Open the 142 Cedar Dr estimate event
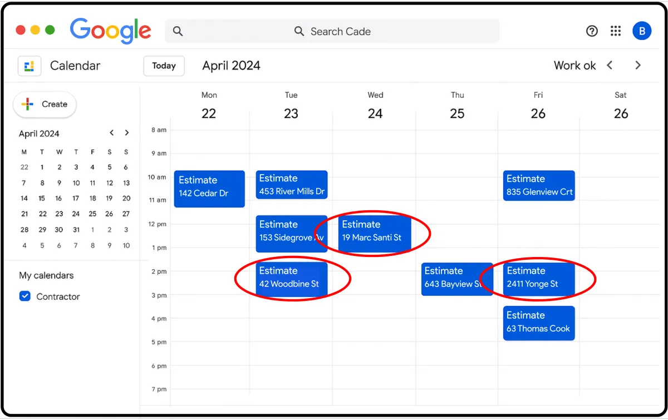 coord(209,189)
